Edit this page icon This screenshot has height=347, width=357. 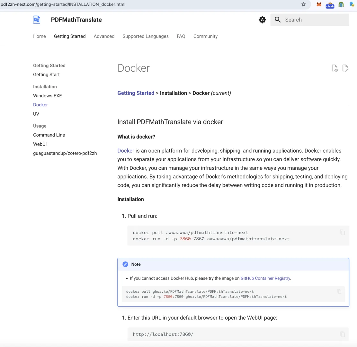coord(345,68)
